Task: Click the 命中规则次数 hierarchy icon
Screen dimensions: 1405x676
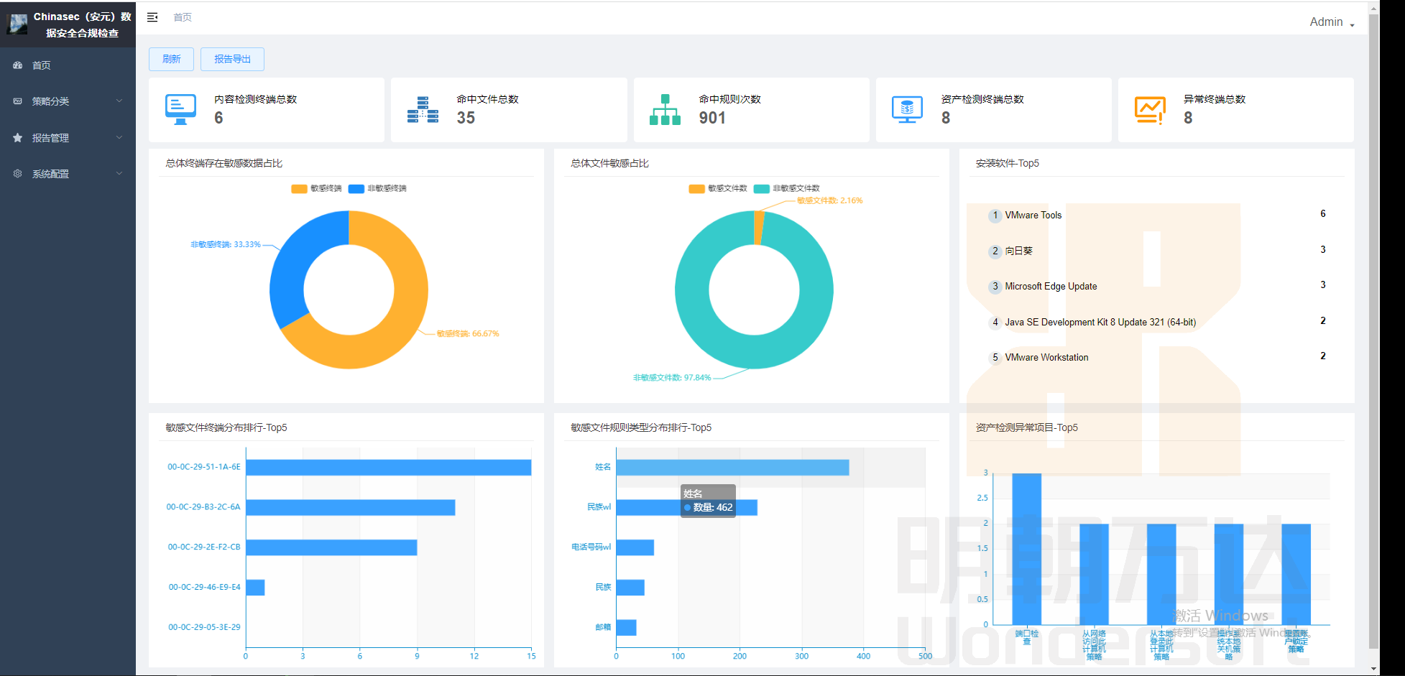Action: click(x=665, y=110)
